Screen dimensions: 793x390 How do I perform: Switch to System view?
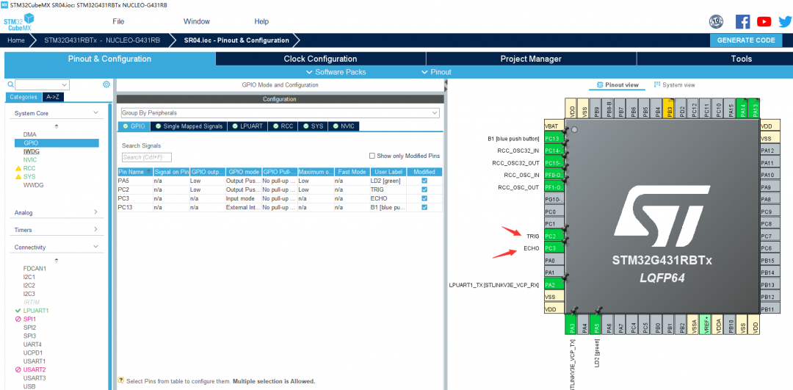(675, 85)
